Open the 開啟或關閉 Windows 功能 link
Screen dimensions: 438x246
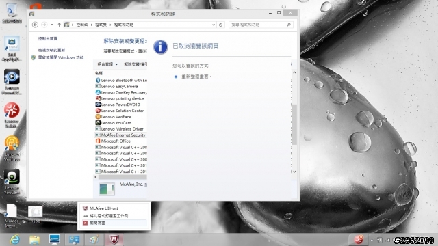(61, 57)
